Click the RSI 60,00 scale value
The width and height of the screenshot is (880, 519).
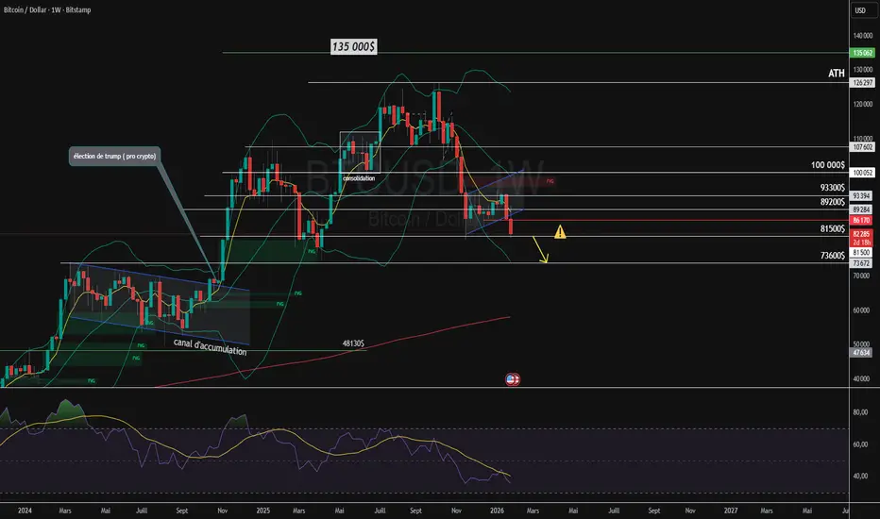coord(860,444)
